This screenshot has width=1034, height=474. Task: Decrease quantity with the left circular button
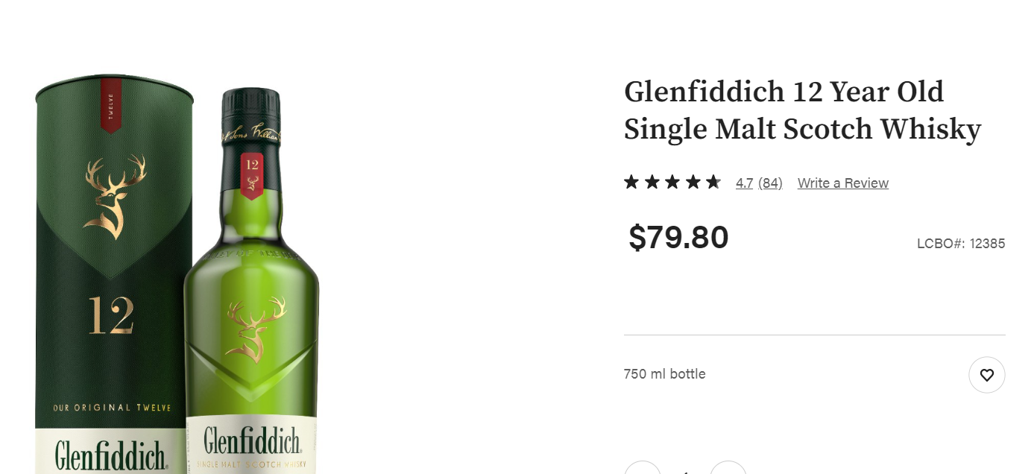click(643, 468)
